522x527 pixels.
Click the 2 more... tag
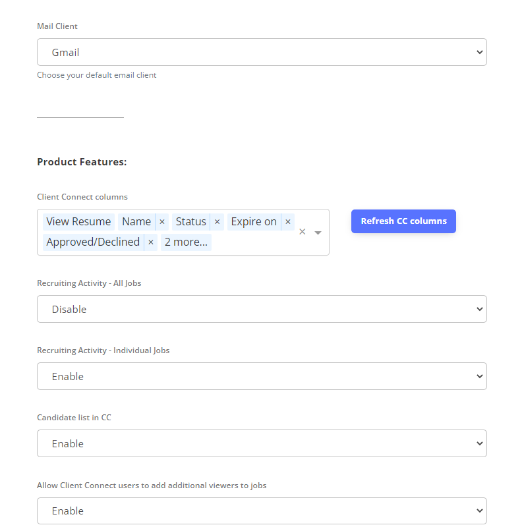coord(186,242)
